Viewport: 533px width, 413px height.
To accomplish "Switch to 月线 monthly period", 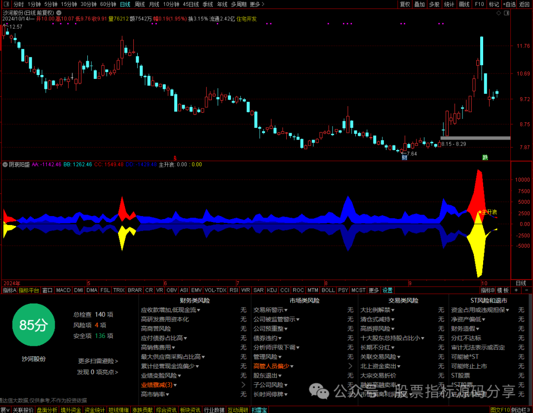I will tap(154, 4).
